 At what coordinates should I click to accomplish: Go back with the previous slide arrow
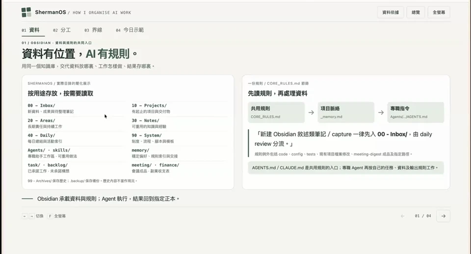point(402,216)
